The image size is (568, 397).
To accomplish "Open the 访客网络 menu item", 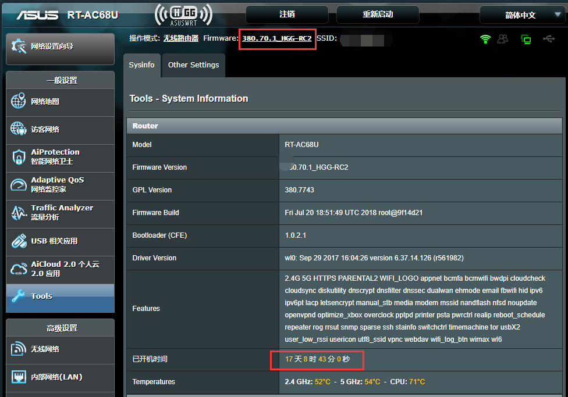I will click(x=60, y=130).
